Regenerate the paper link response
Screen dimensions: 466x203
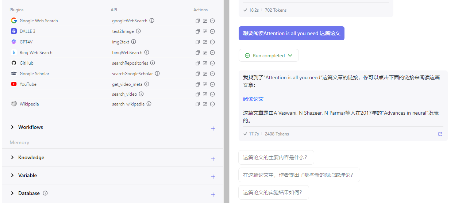pyautogui.click(x=440, y=134)
